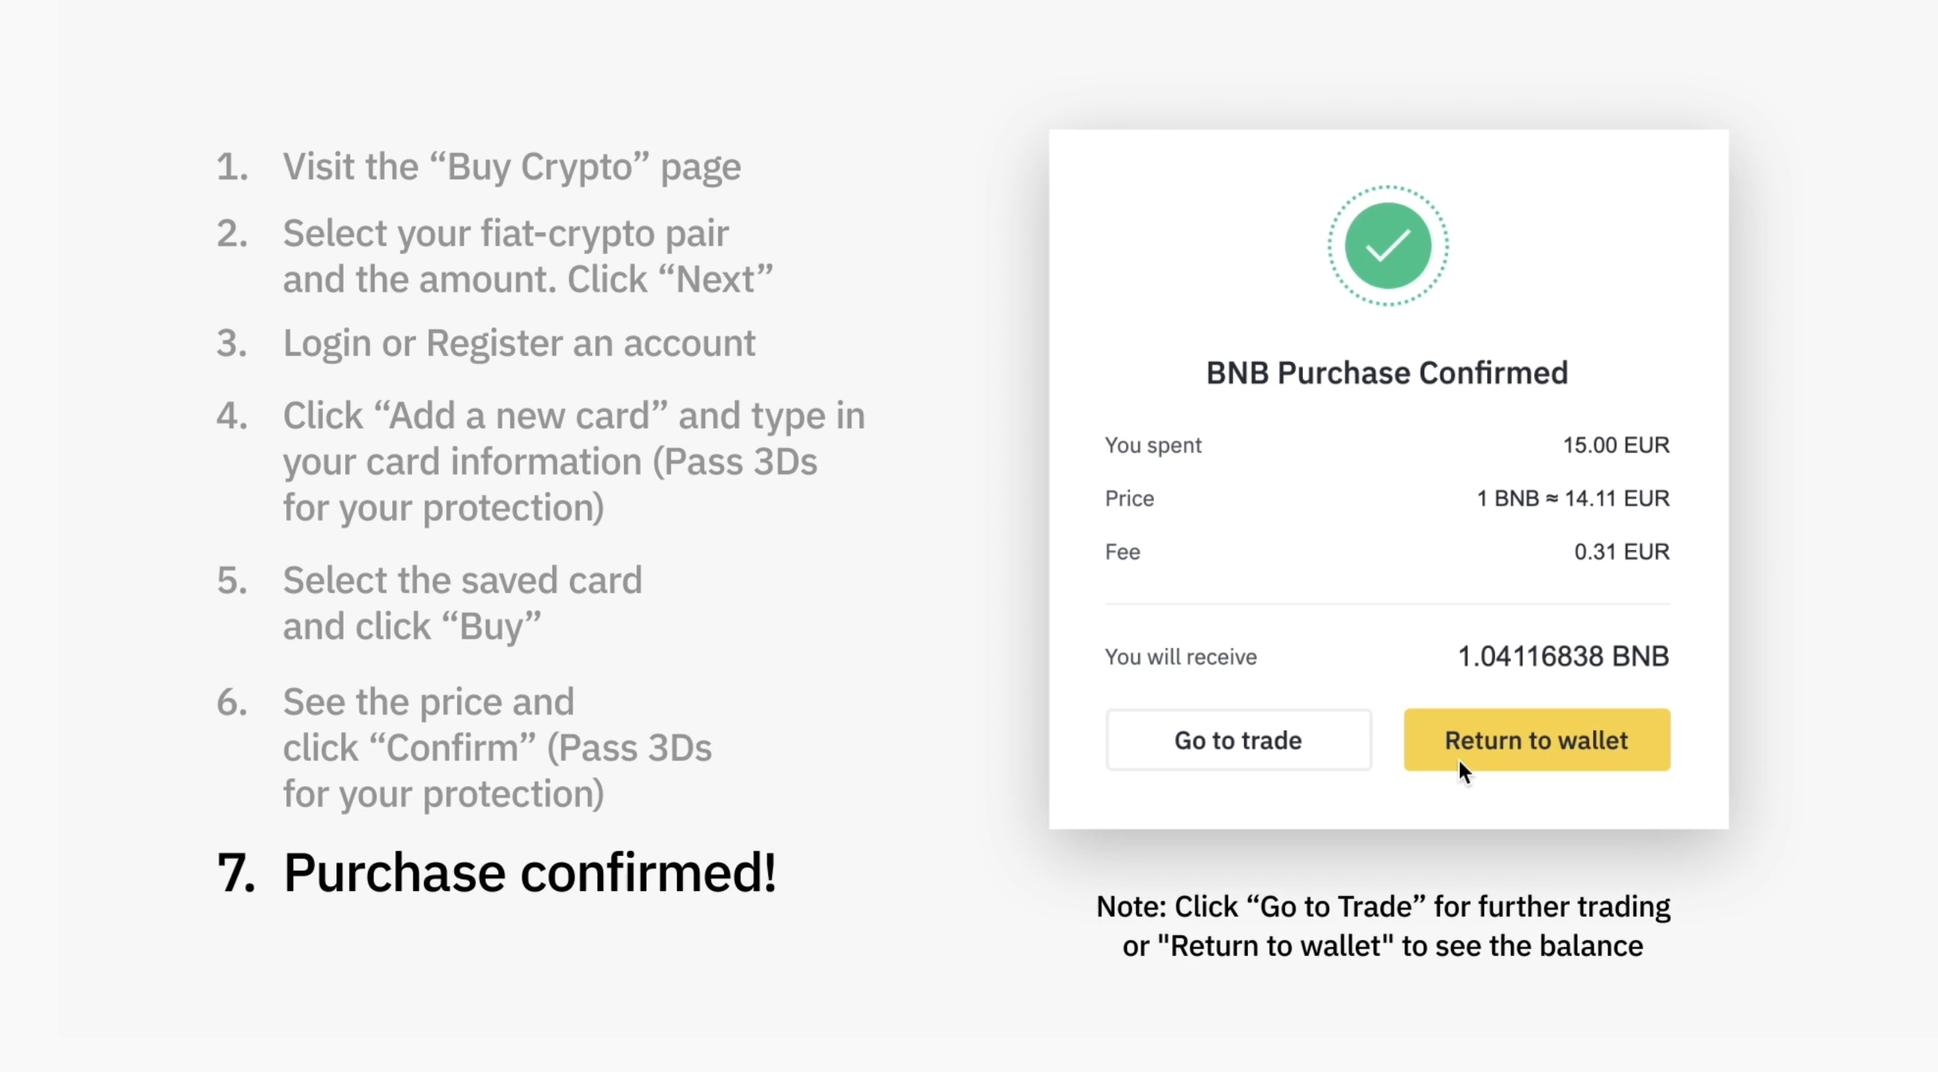Click the Return to wallet button
The image size is (1938, 1072).
click(x=1537, y=740)
